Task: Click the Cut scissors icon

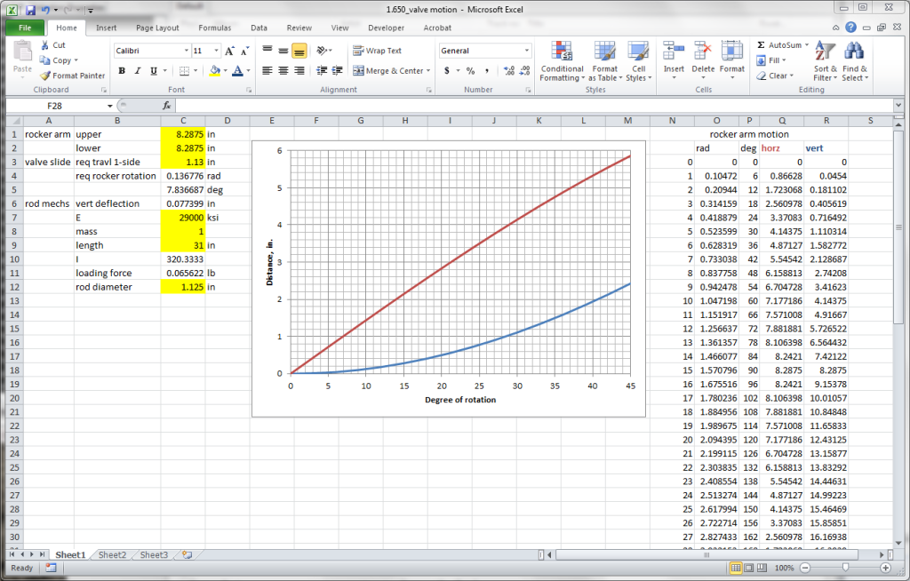Action: click(45, 45)
